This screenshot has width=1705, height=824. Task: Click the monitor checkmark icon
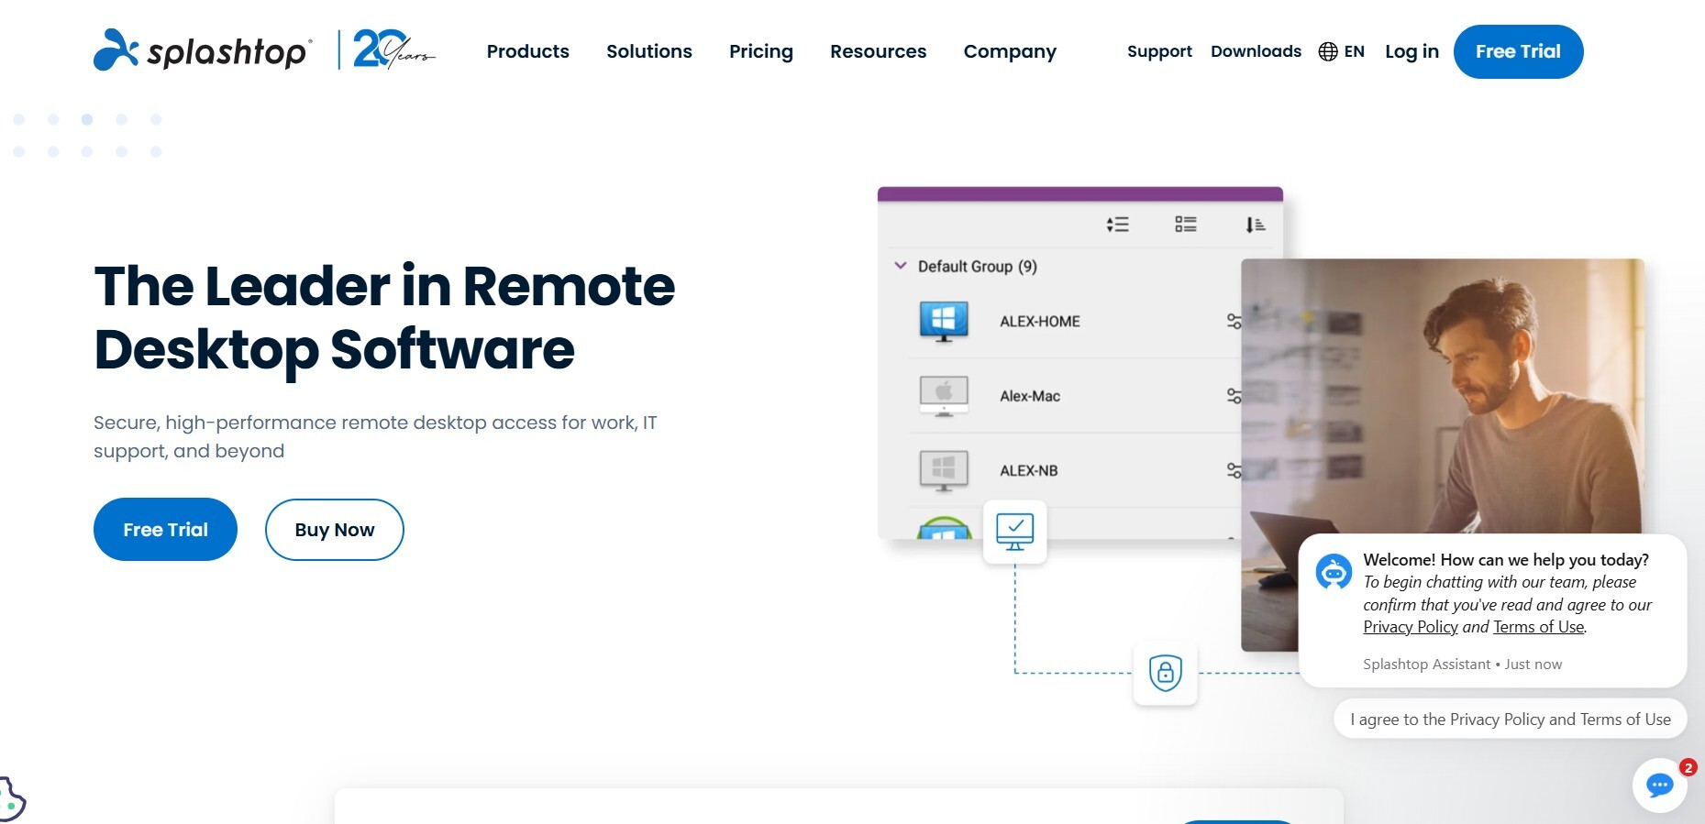pos(1015,532)
